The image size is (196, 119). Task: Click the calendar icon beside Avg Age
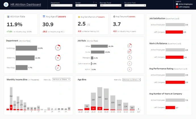[x=43, y=17]
